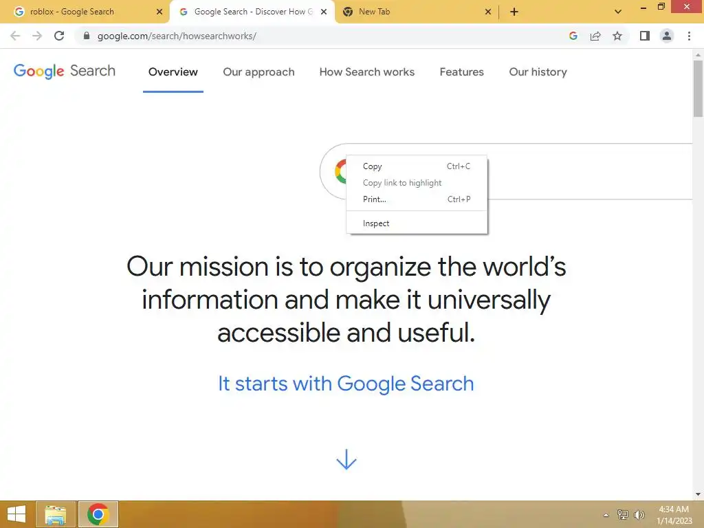This screenshot has height=528, width=704.
Task: Close the Google Search - Discover How tab
Action: tap(323, 12)
